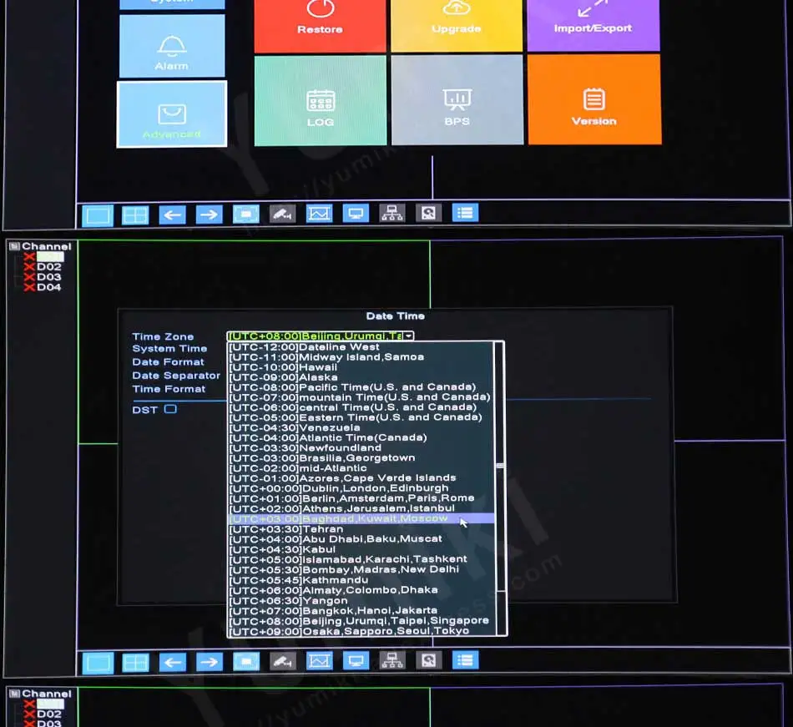This screenshot has height=727, width=793.
Task: Click monitor icon in toolbar below Date Time dialog
Action: [356, 661]
